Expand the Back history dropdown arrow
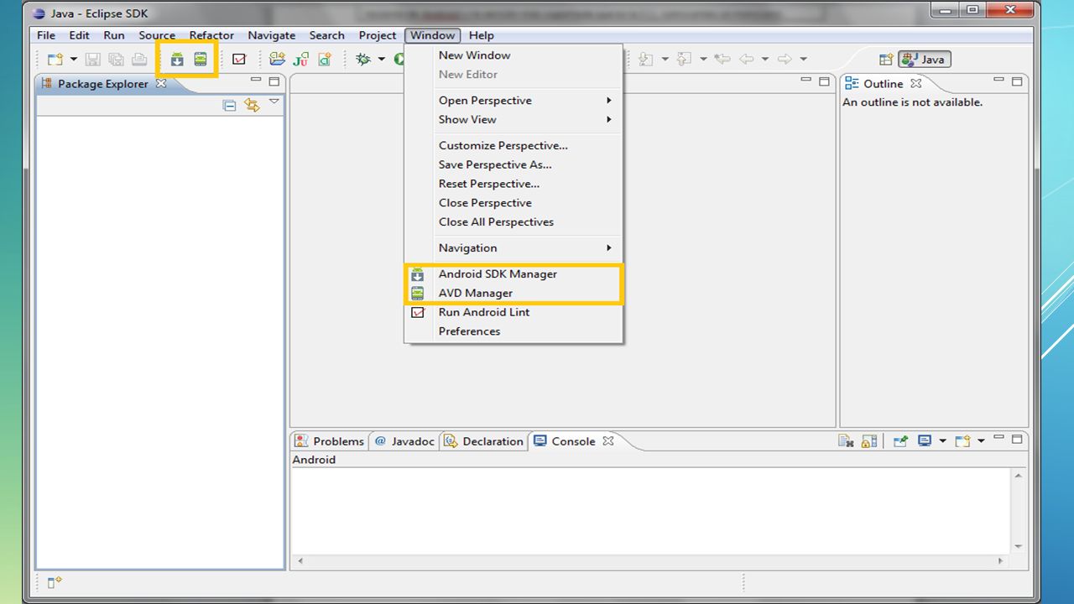 (x=765, y=59)
